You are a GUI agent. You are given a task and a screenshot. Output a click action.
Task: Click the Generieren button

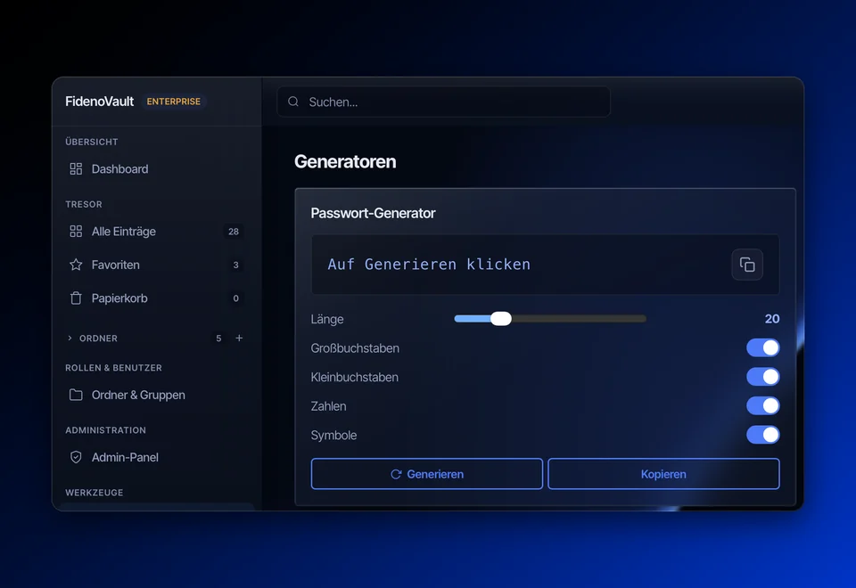tap(427, 474)
